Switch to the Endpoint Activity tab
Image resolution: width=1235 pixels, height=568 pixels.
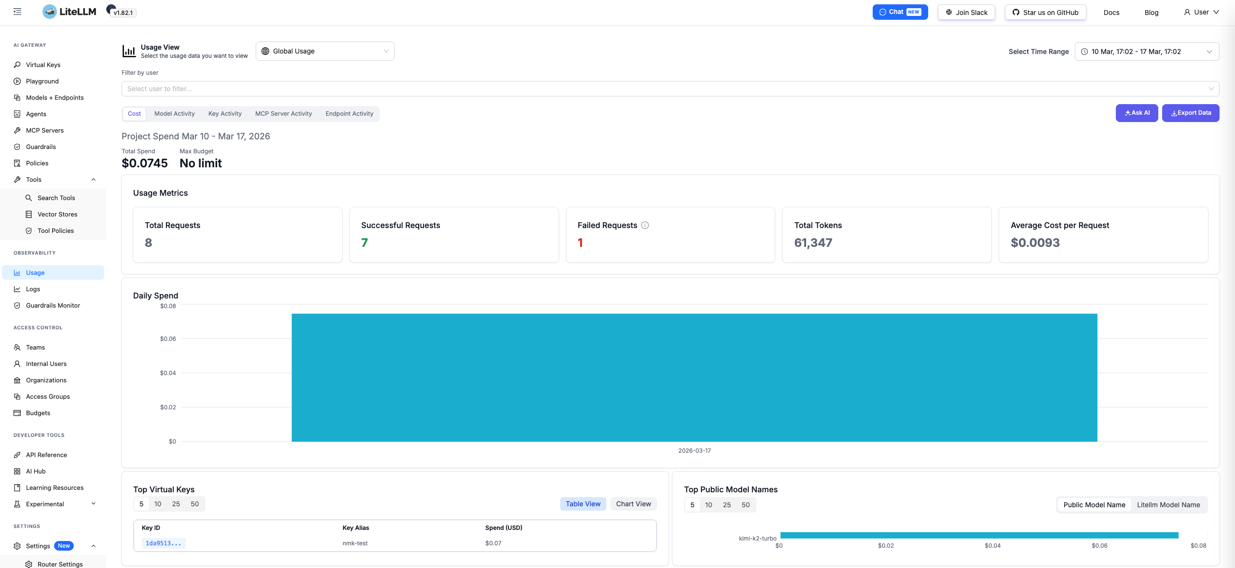click(349, 114)
